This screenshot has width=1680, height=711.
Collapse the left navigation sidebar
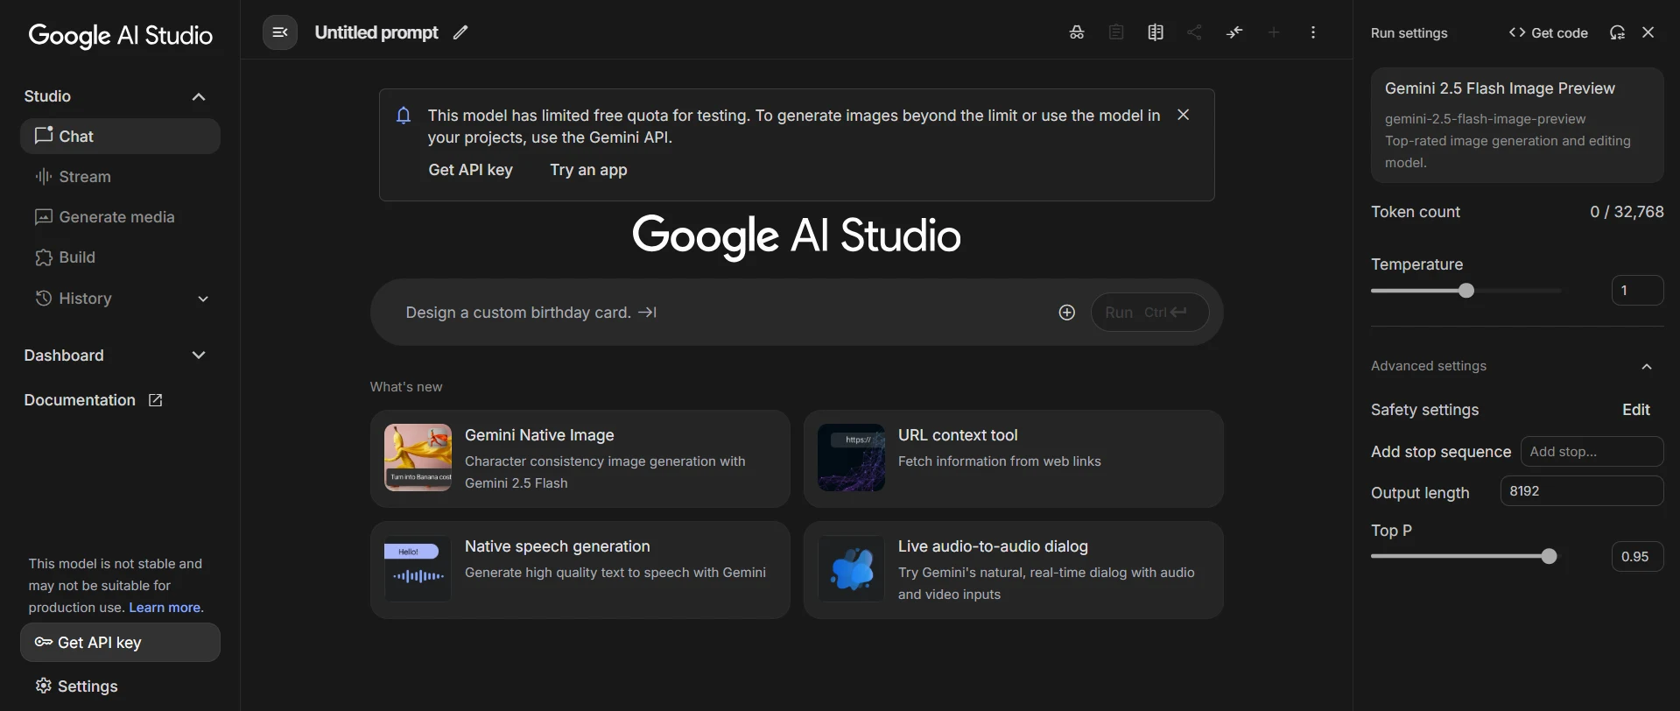[x=280, y=32]
